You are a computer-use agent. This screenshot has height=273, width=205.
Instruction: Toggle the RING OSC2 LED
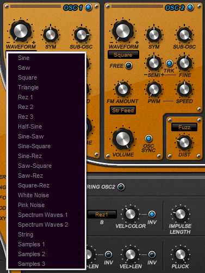121,187
